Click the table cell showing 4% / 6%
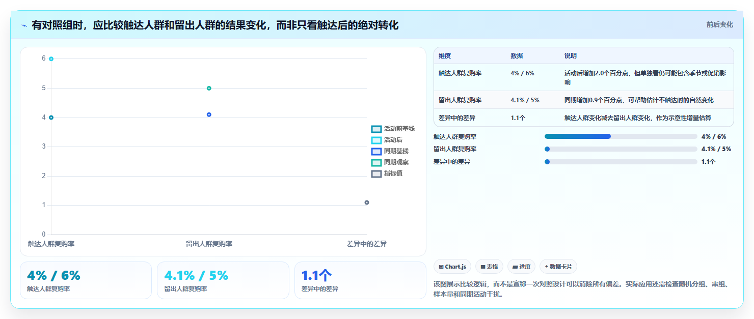 coord(522,73)
